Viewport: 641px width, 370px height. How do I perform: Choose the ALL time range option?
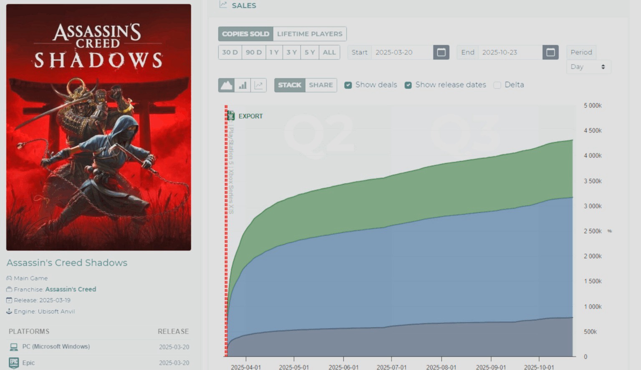tap(329, 52)
